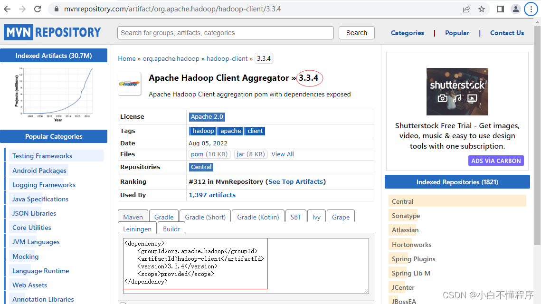
Task: Switch to the SBT tab
Action: [x=296, y=217]
